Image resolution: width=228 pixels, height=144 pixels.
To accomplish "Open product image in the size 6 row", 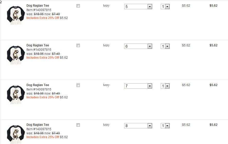I will tap(16, 55).
